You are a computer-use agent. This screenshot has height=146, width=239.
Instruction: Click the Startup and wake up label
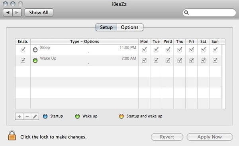[144, 116]
